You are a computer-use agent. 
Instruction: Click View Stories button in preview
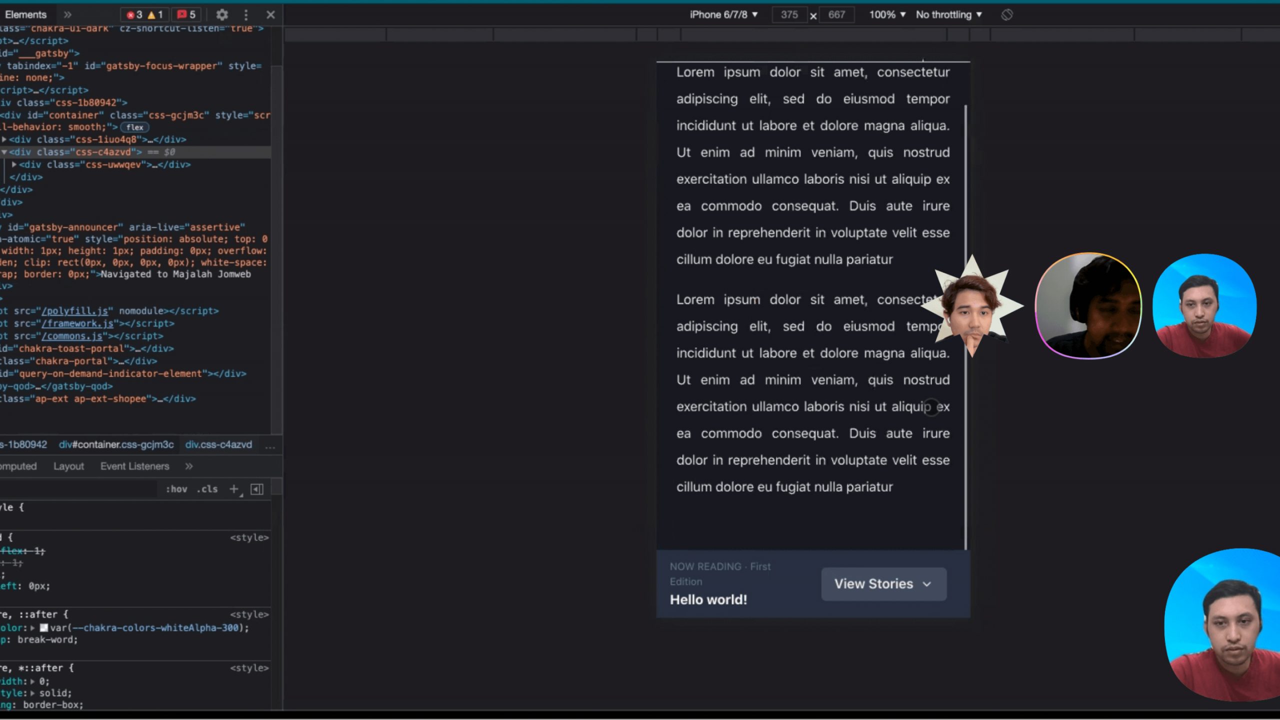coord(883,584)
